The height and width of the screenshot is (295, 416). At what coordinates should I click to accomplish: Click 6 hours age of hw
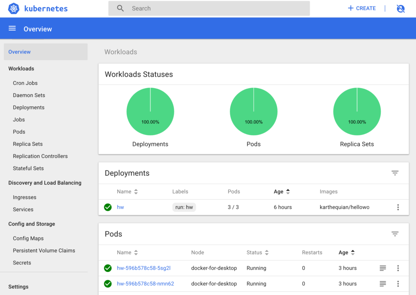point(283,207)
